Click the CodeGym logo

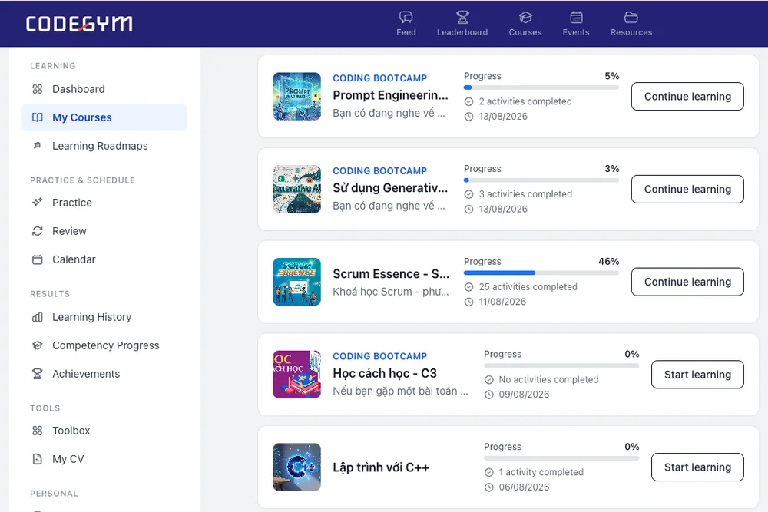79,24
